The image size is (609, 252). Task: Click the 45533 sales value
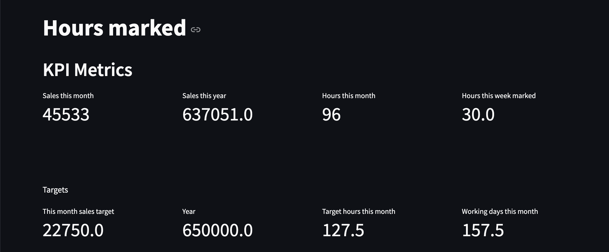tap(66, 115)
